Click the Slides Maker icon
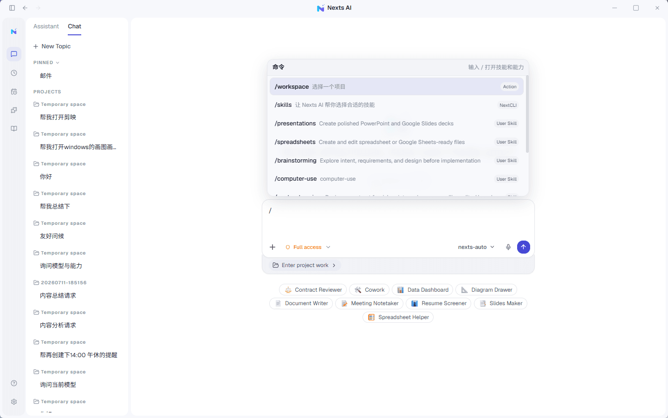This screenshot has width=668, height=418. (x=483, y=303)
